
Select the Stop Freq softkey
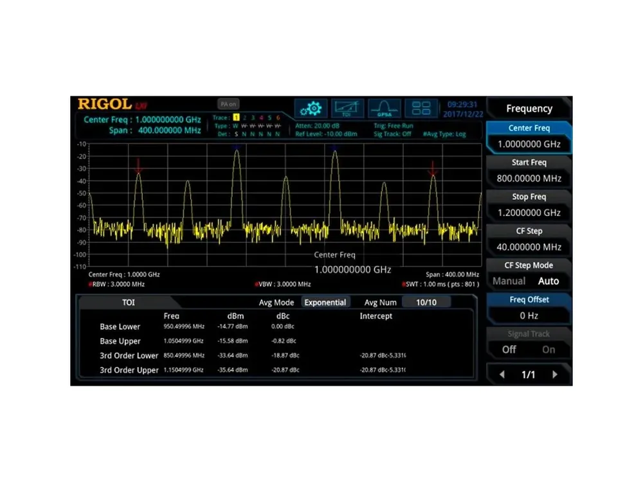tap(529, 206)
